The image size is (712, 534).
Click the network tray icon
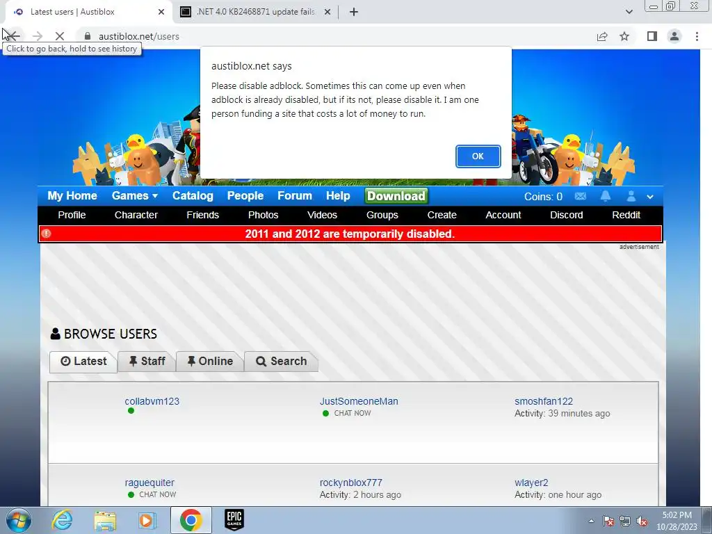pos(625,521)
